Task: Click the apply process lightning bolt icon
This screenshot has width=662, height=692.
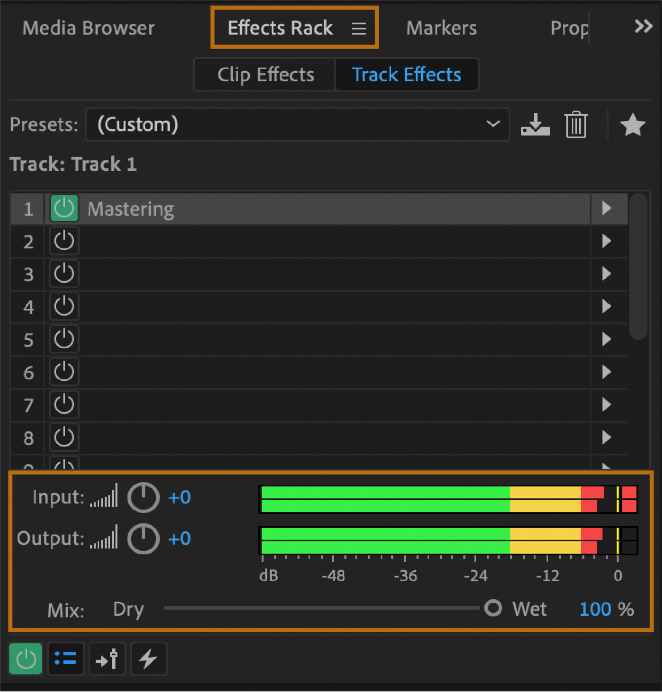Action: tap(148, 659)
